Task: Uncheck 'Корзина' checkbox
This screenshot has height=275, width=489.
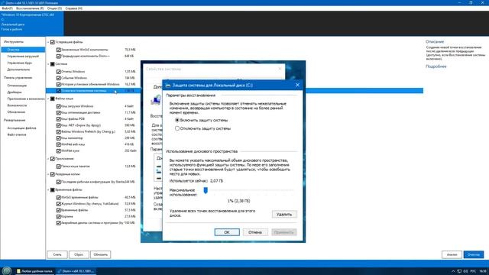Action: click(59, 216)
